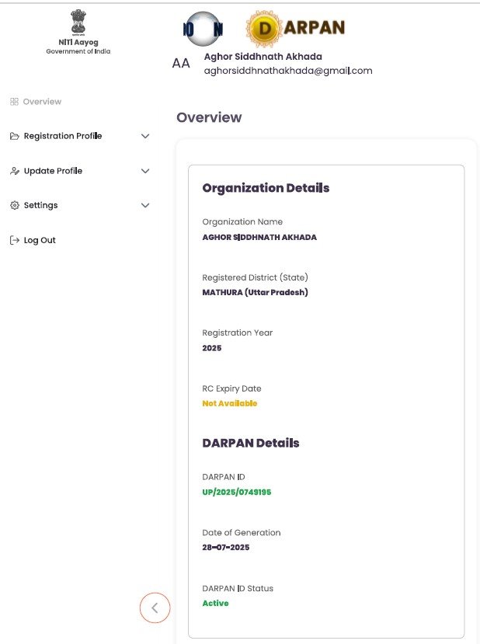
Task: Click the round globe logo in header
Action: click(203, 30)
